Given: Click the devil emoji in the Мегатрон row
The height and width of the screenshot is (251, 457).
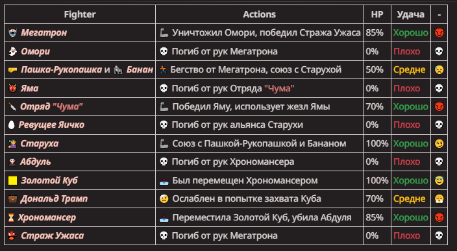Looking at the screenshot, I should click(439, 32).
